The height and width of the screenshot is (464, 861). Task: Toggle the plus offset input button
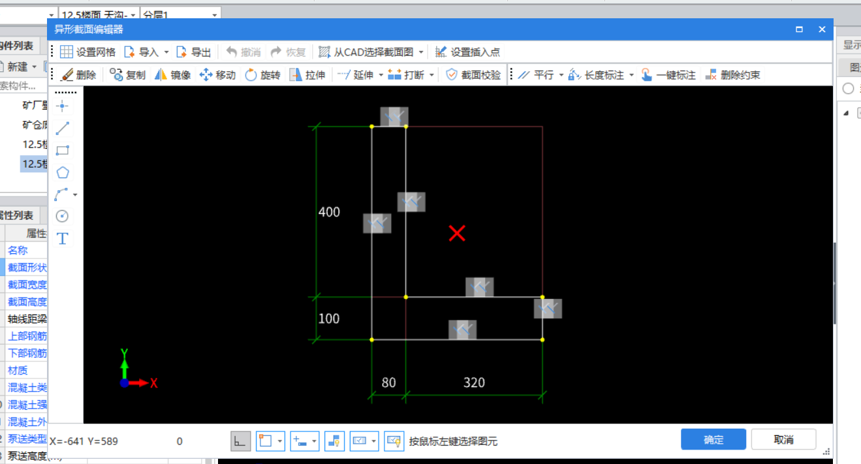[301, 441]
